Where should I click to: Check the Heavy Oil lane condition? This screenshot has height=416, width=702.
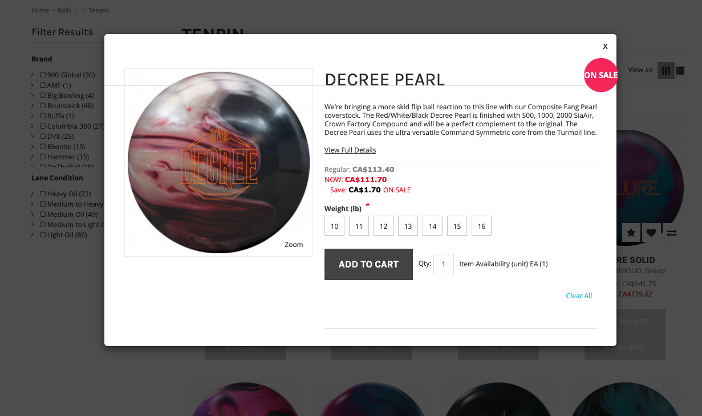pos(43,193)
